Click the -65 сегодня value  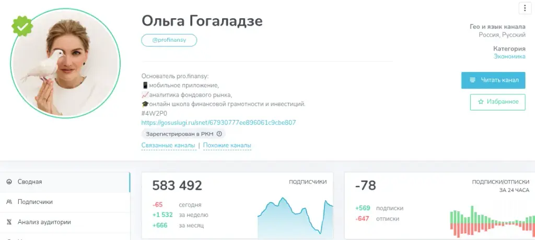point(157,205)
